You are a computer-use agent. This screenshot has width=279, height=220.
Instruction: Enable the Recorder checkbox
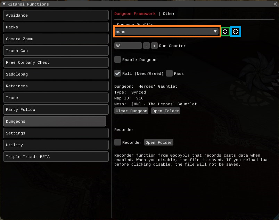pos(118,142)
